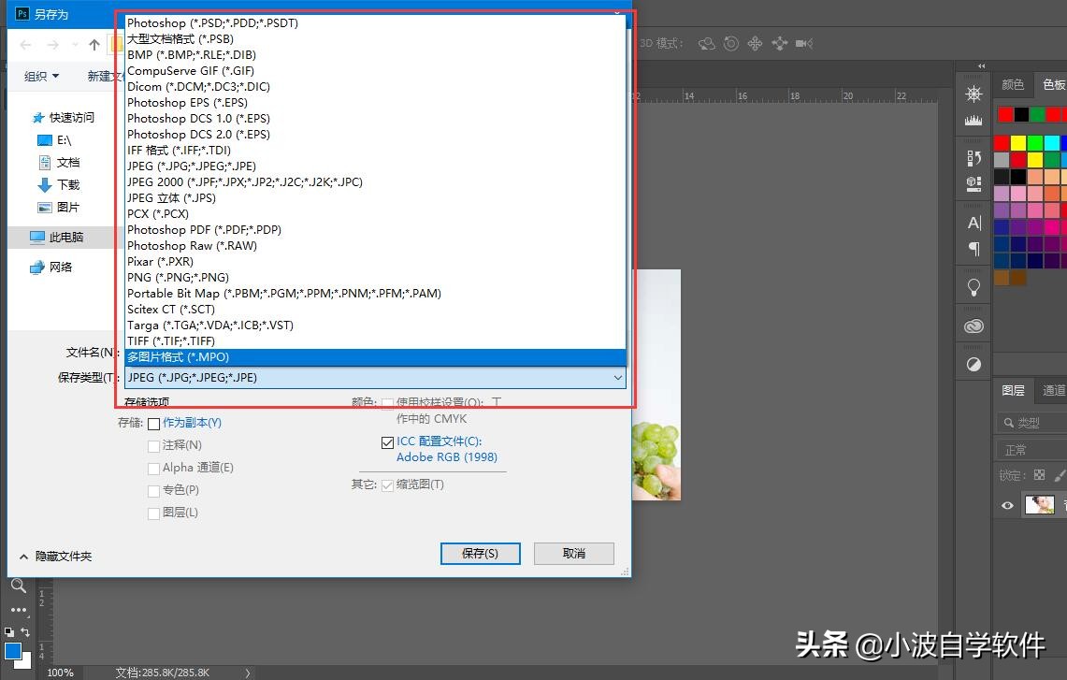Toggle 图层 checkbox in save options
This screenshot has height=680, width=1067.
(153, 514)
